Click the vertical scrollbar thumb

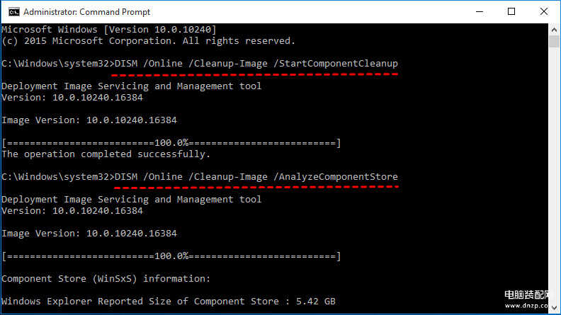[x=554, y=42]
